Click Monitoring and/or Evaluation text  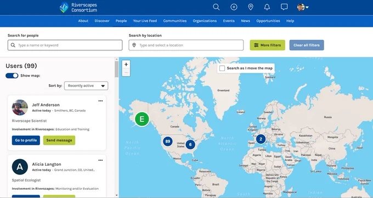[77, 189]
